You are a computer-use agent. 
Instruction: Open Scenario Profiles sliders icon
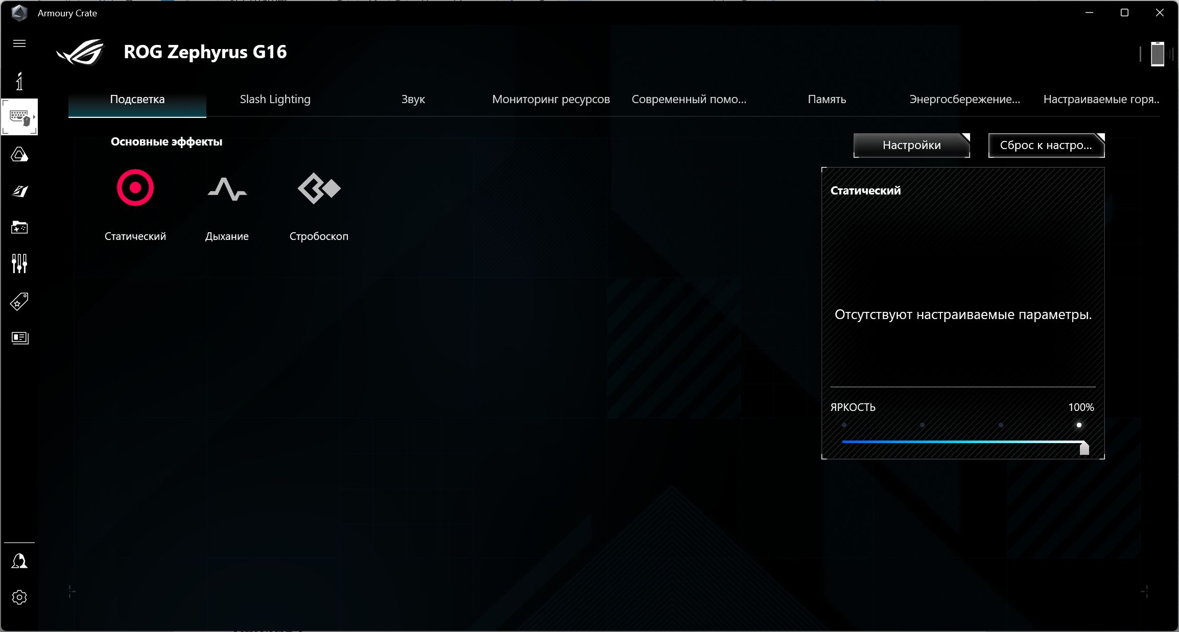tap(19, 263)
